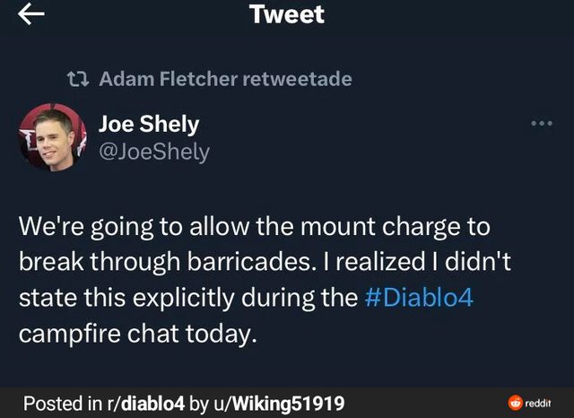The width and height of the screenshot is (574, 418).
Task: Open Joe Shely's profile picture
Action: (53, 136)
